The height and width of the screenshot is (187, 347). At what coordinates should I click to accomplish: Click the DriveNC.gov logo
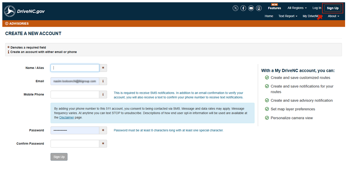[x=24, y=11]
